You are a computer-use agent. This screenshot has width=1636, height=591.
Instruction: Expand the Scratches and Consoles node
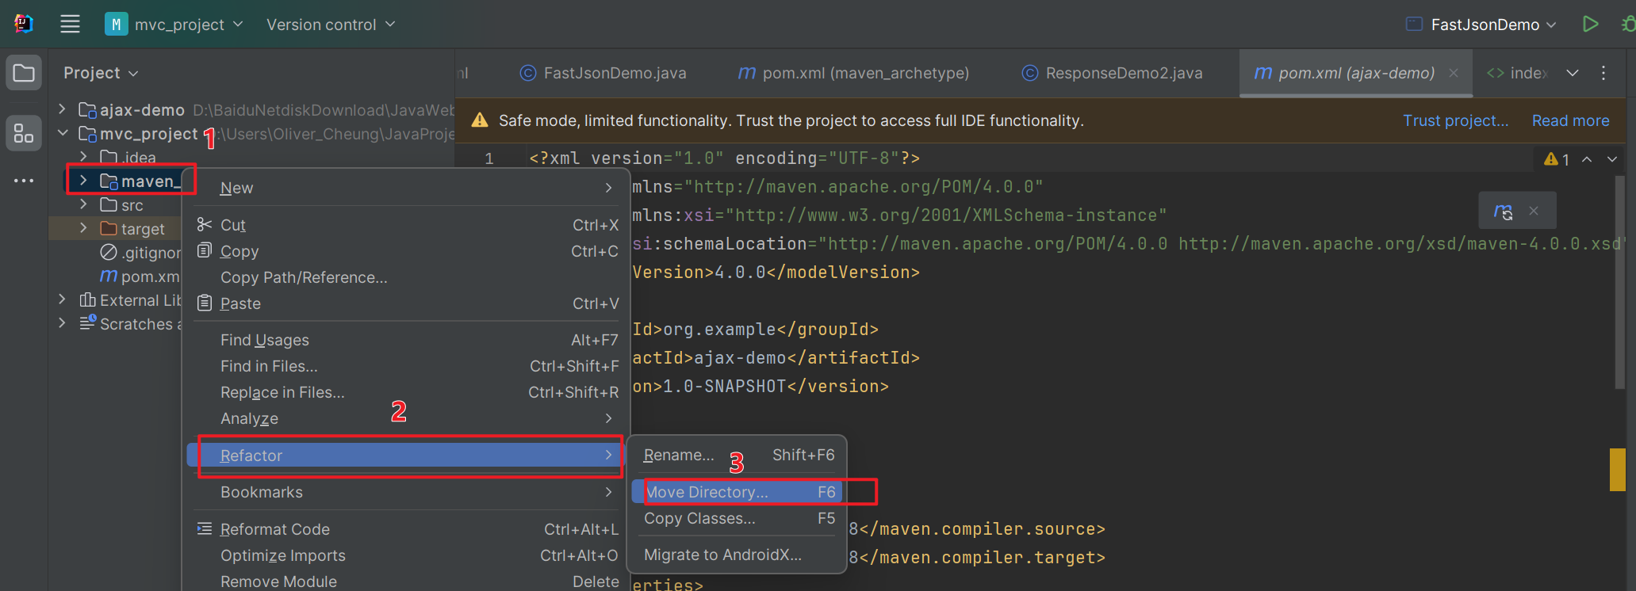(63, 323)
